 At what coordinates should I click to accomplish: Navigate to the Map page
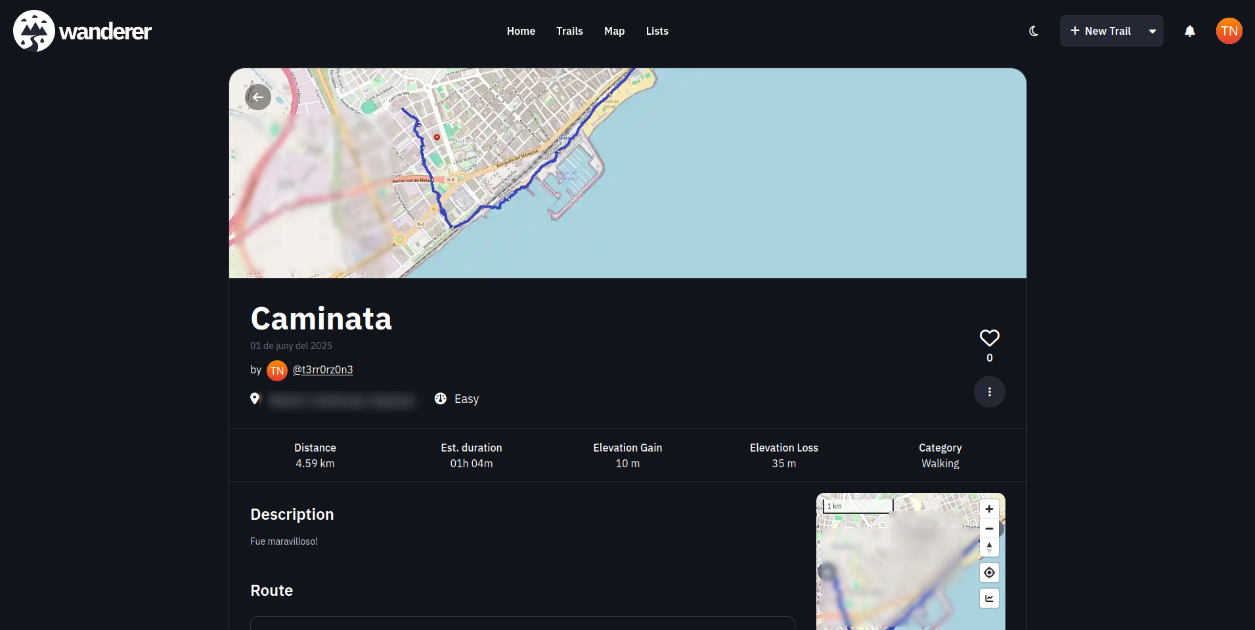(x=614, y=31)
